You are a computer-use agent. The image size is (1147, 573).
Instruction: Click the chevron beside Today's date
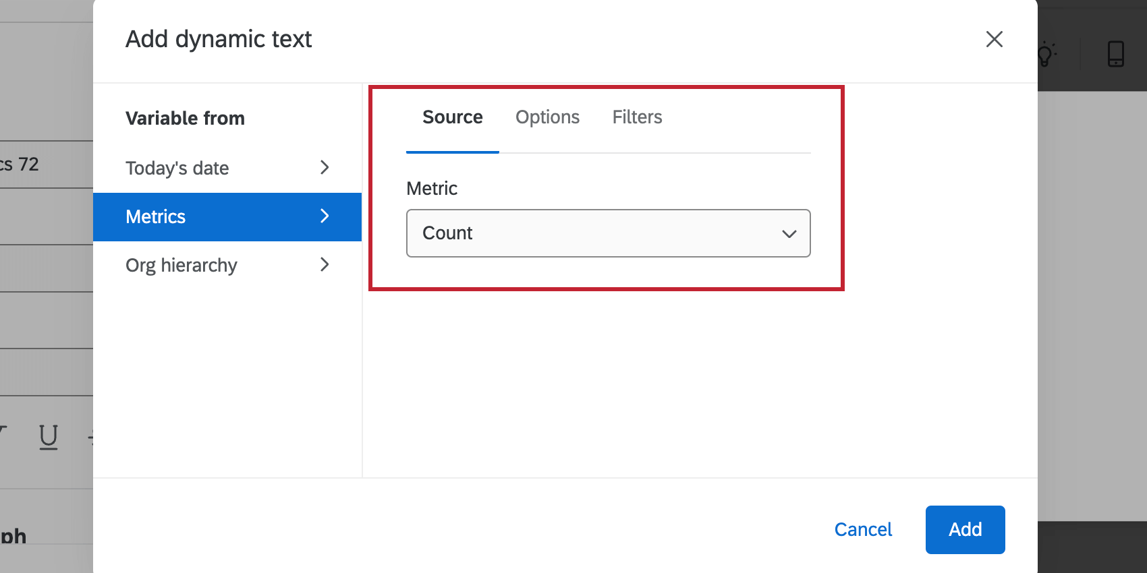pos(325,167)
